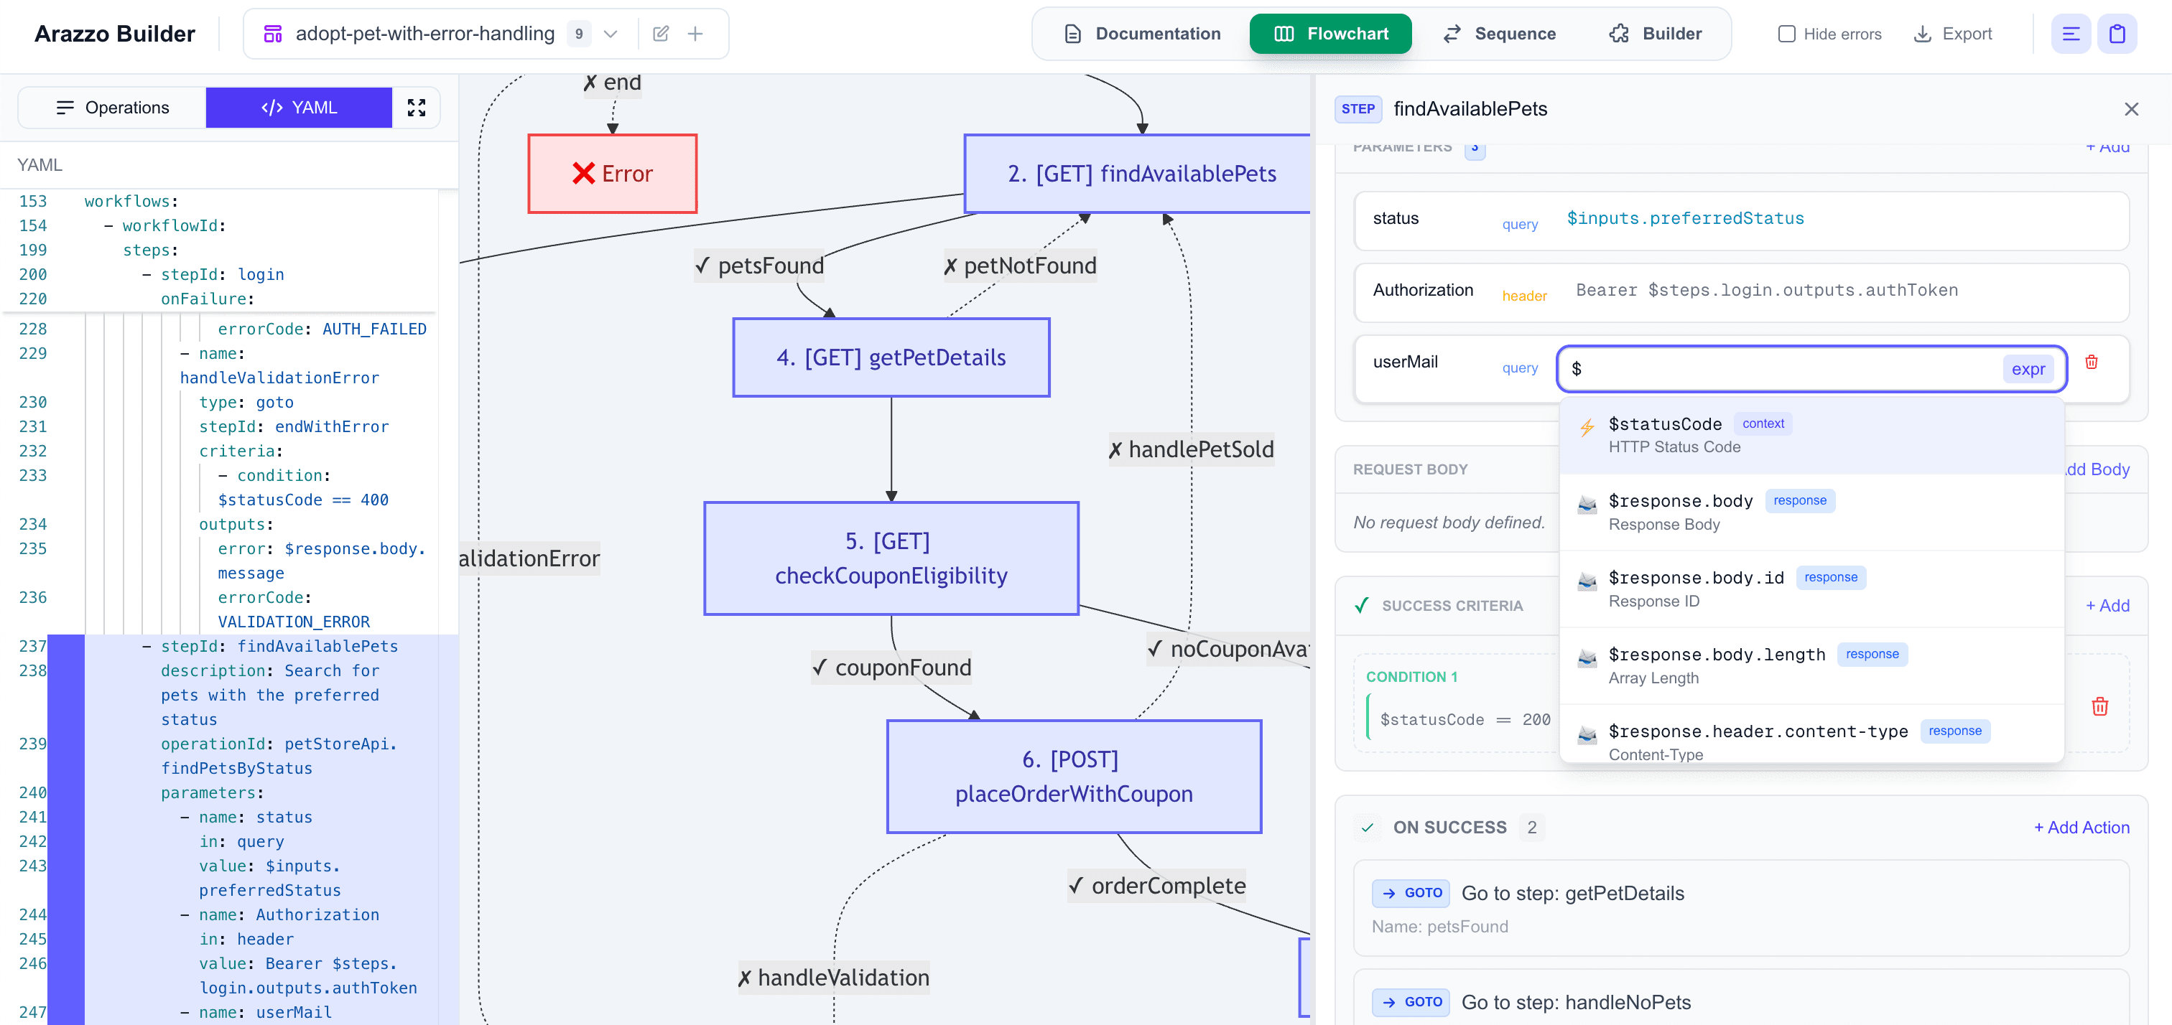Click the Export download icon
Screen dimensions: 2172x1025
(x=1923, y=34)
